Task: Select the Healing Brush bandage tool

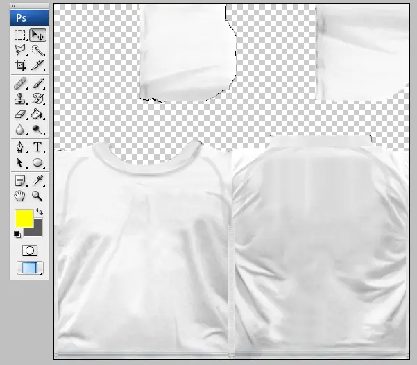Action: click(20, 83)
